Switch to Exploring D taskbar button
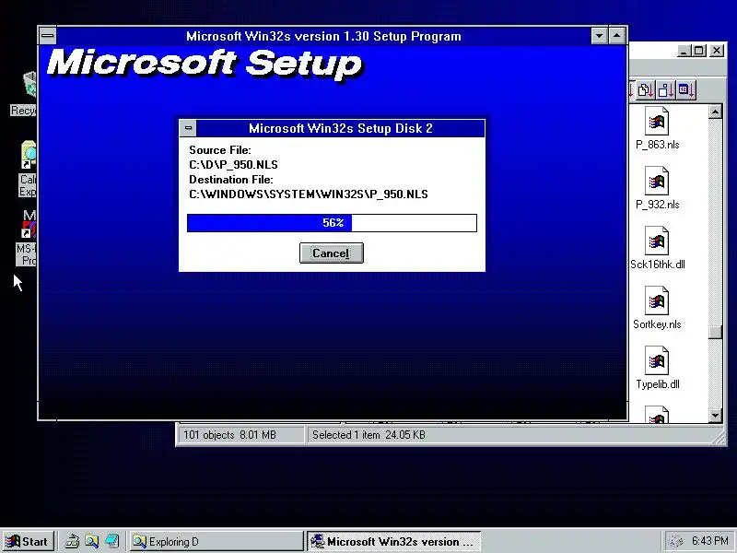The width and height of the screenshot is (737, 553). [216, 541]
